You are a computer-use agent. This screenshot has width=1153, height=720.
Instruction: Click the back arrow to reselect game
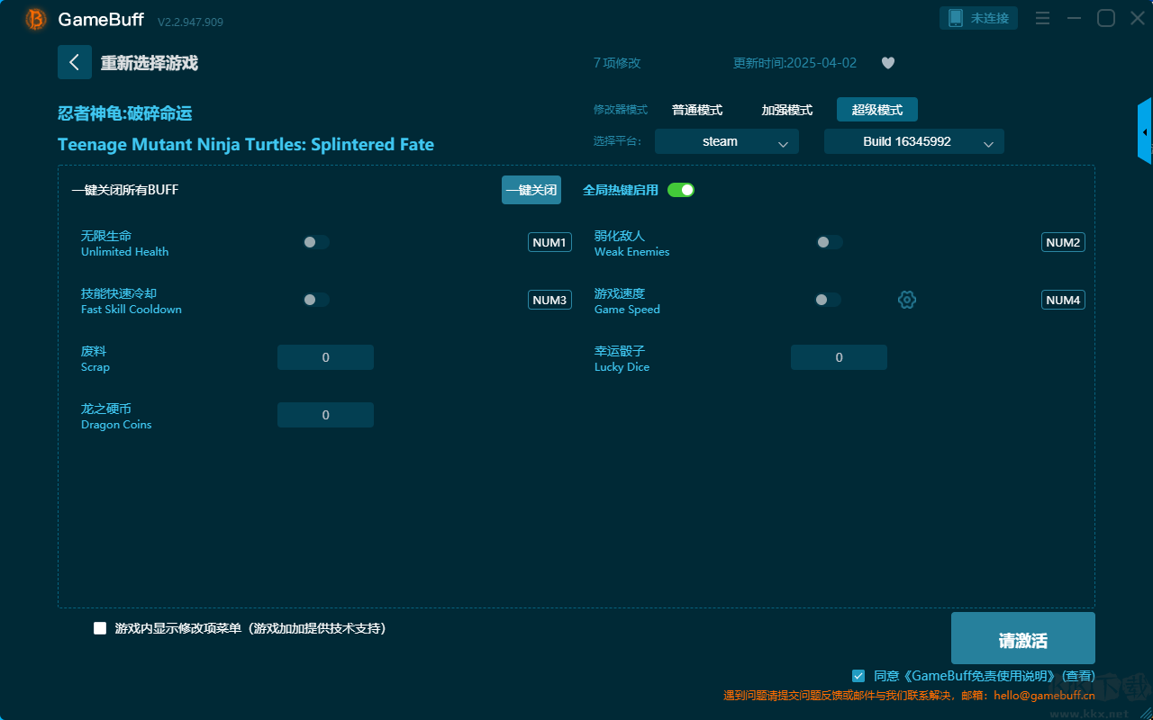(x=75, y=62)
